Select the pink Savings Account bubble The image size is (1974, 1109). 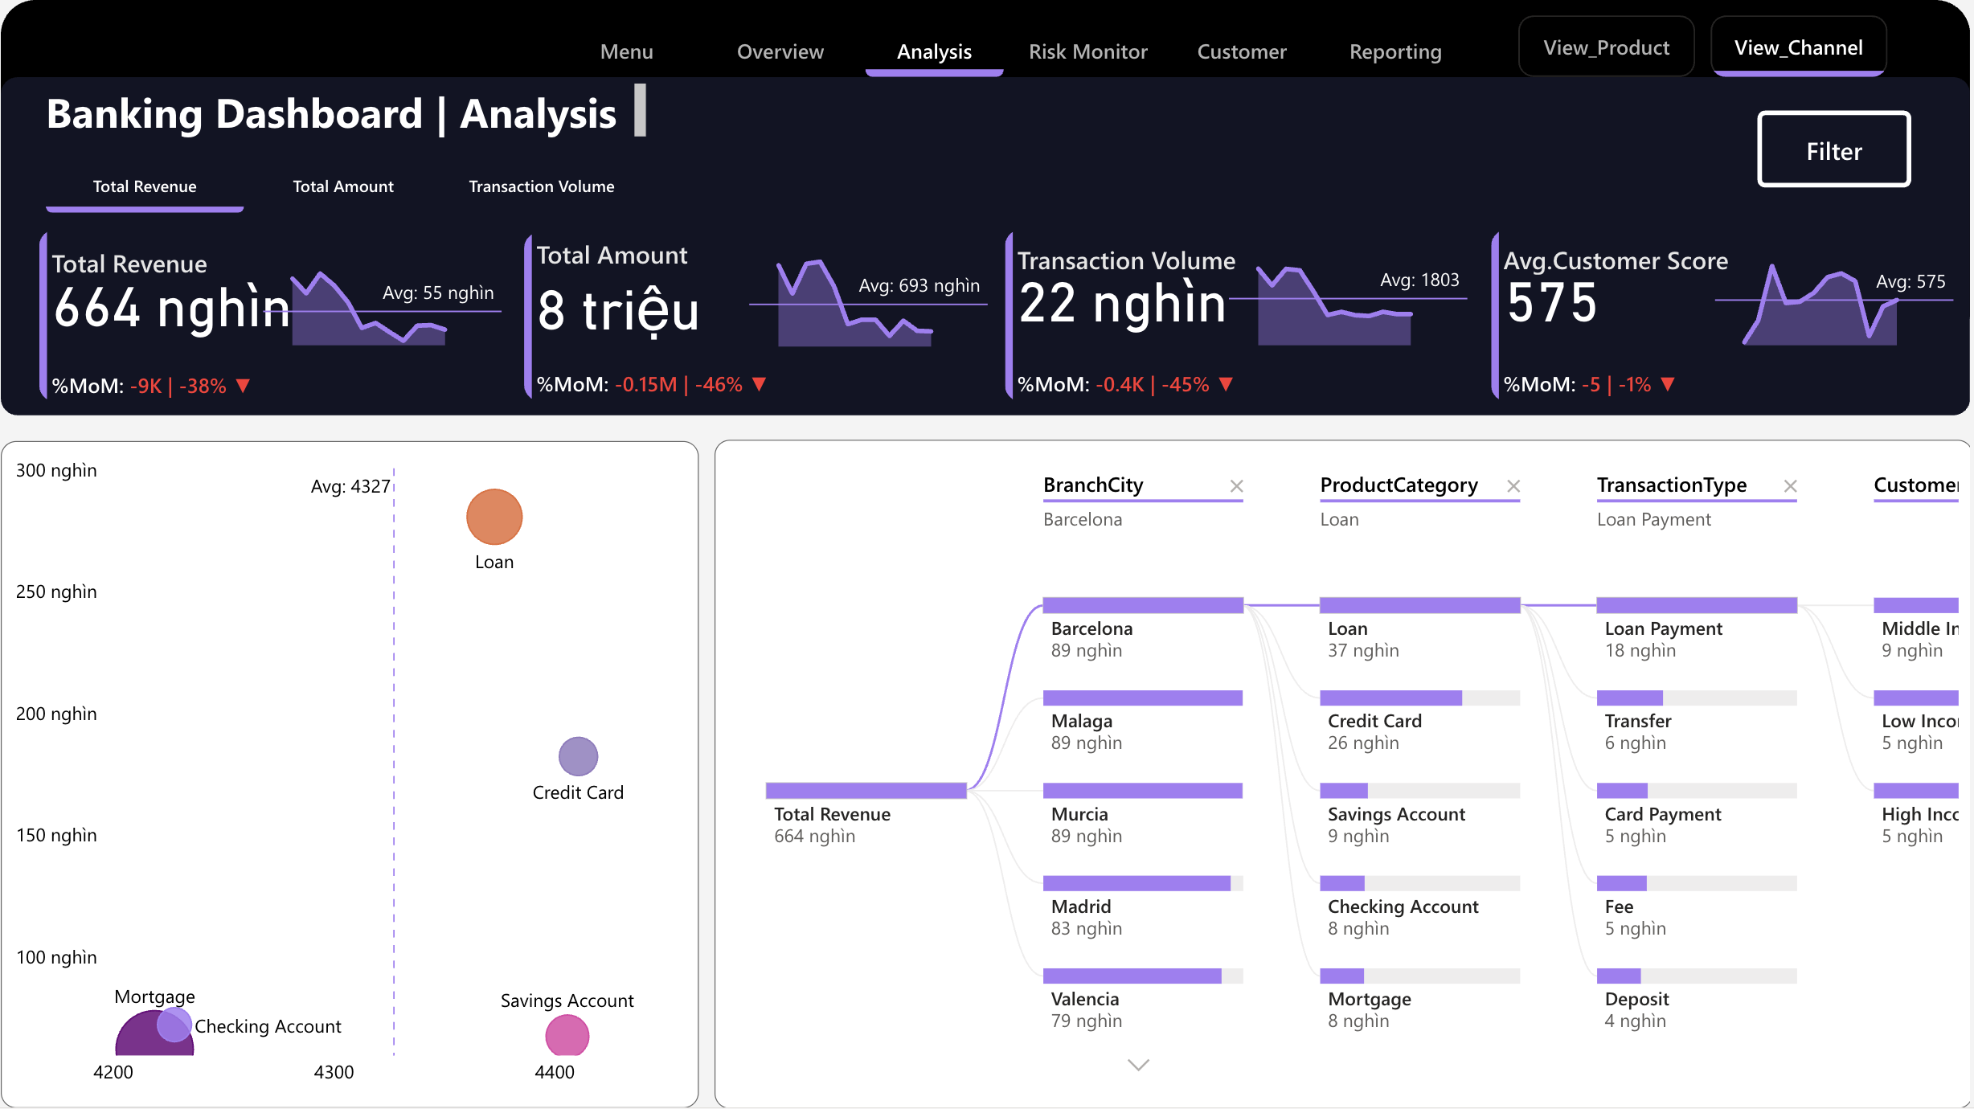pos(567,1035)
